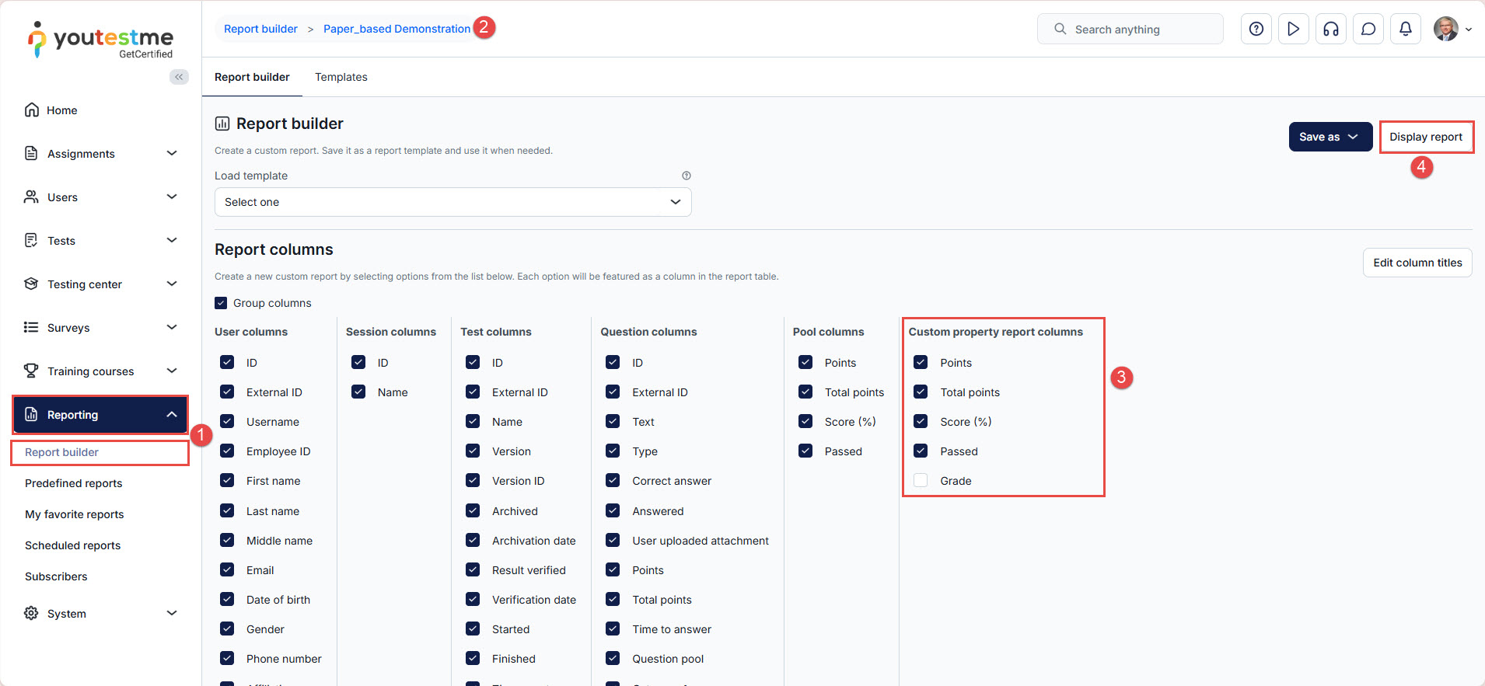Uncheck the Group columns checkbox
The image size is (1485, 686).
222,303
